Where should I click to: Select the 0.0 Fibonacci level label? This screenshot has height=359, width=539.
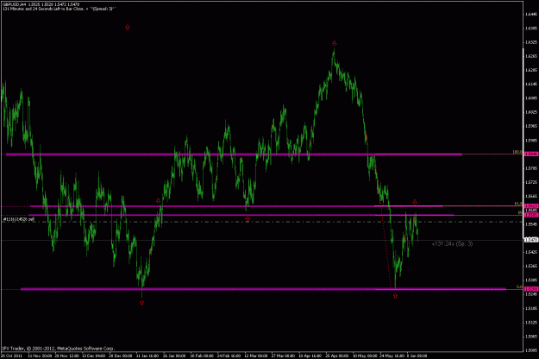[519, 287]
